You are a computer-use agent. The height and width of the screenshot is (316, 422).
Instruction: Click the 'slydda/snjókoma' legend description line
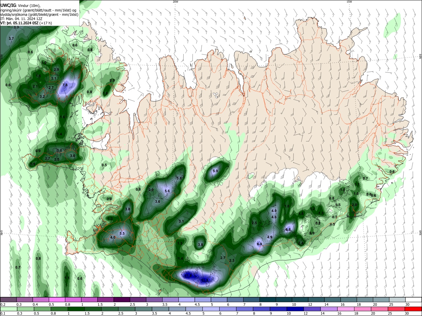pos(39,14)
